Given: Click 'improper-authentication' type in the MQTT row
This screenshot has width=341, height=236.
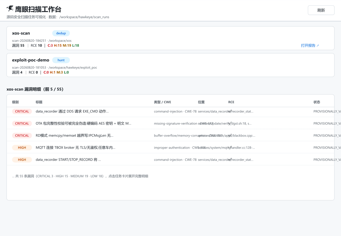Looking at the screenshot, I should pos(172,147).
